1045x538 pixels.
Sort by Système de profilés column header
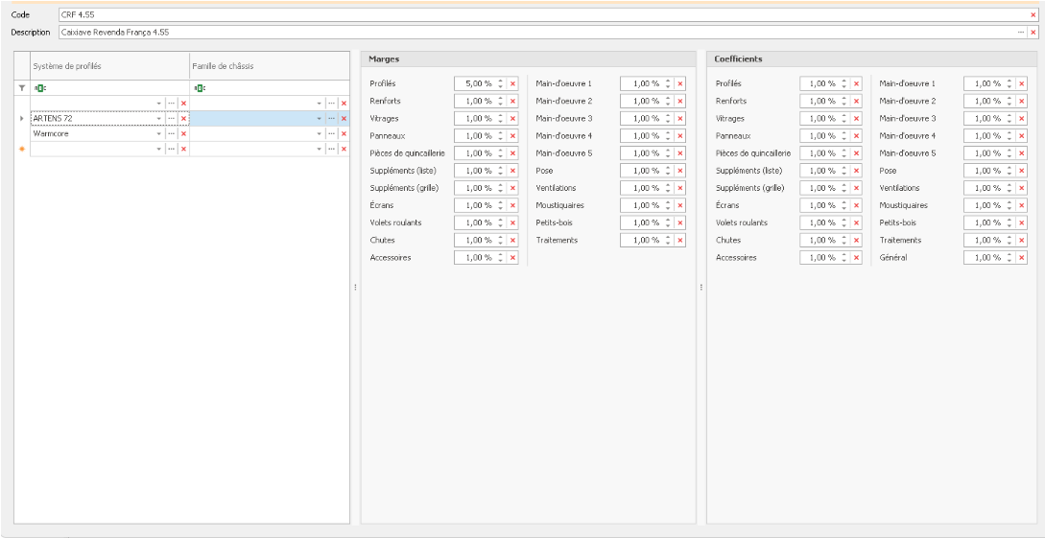[110, 66]
